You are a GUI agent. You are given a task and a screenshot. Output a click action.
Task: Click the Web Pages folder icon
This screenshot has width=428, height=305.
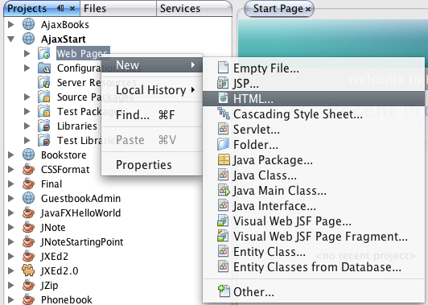click(44, 53)
